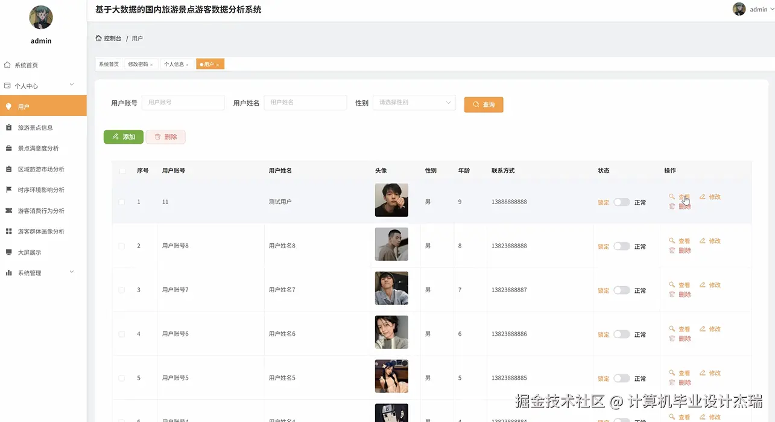Click 查看 link for row 用户账号8
The width and height of the screenshot is (775, 422).
pyautogui.click(x=684, y=241)
